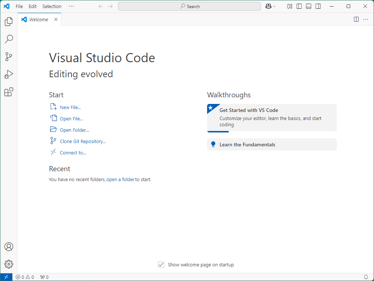This screenshot has width=374, height=281.
Task: Minimize the VS Code window
Action: tap(332, 7)
